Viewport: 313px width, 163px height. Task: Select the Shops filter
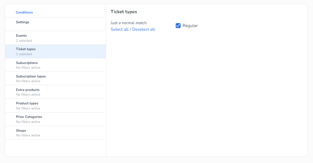[x=21, y=130]
